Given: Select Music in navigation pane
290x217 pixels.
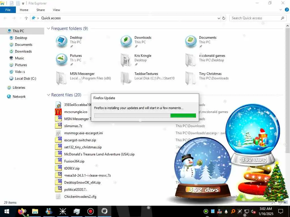Looking at the screenshot, I should pyautogui.click(x=20, y=58).
